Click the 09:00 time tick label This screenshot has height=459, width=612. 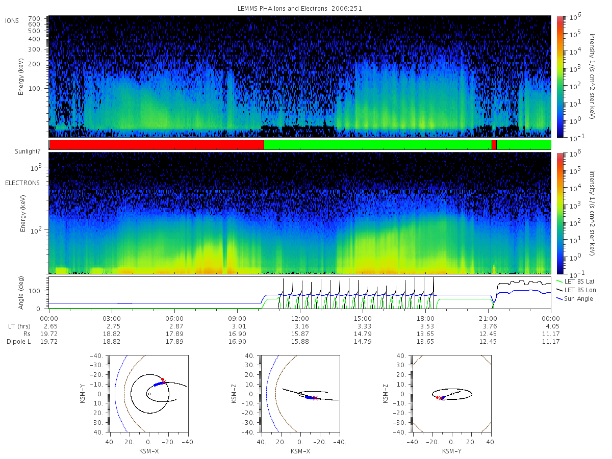click(237, 319)
